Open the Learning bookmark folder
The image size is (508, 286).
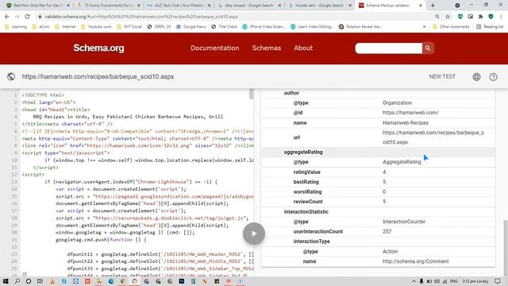pos(16,26)
